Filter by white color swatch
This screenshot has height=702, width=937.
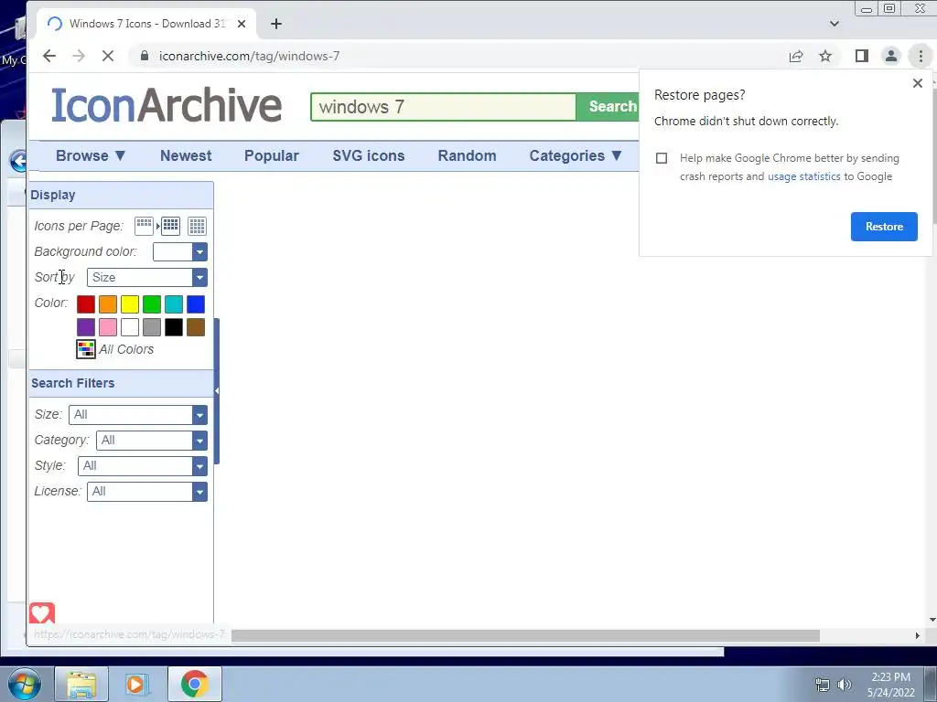click(130, 327)
